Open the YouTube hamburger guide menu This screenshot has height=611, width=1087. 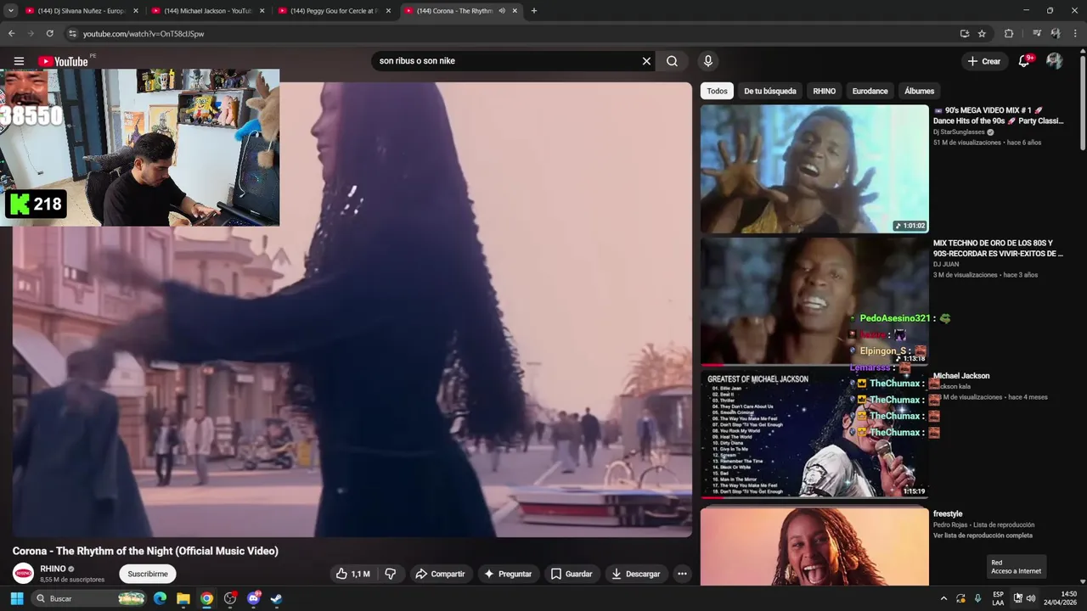tap(19, 61)
